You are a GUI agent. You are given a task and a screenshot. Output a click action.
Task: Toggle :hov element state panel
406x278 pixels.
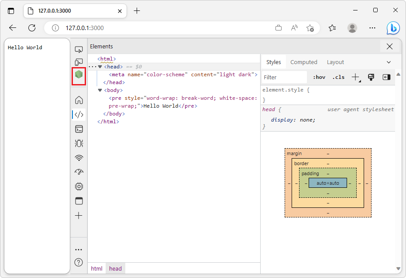[319, 77]
